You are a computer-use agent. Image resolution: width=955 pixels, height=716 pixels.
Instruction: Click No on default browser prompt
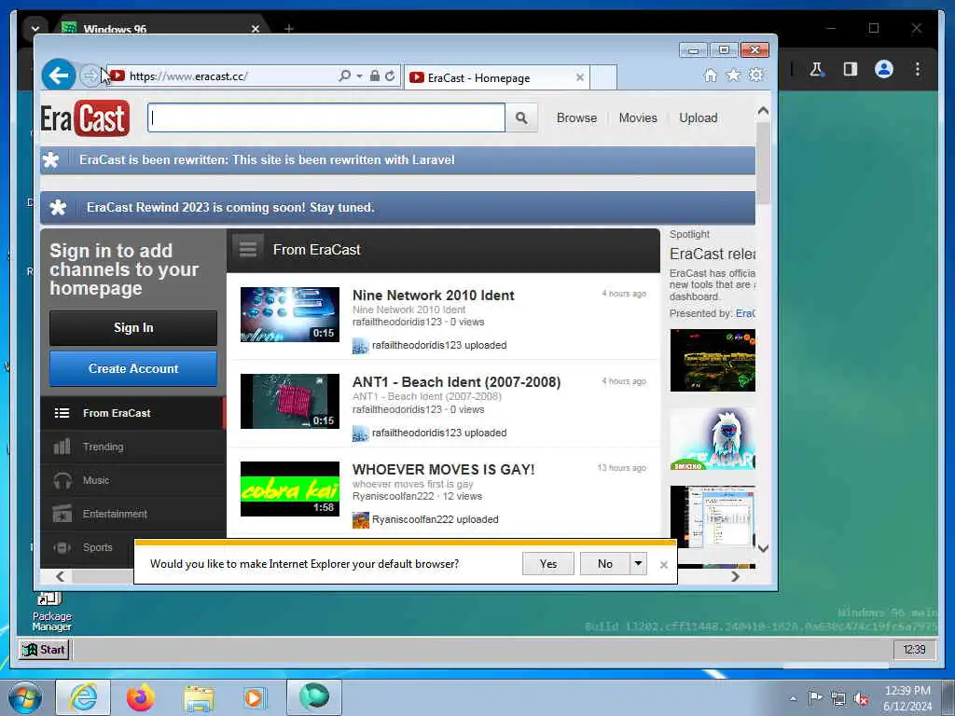pyautogui.click(x=604, y=564)
